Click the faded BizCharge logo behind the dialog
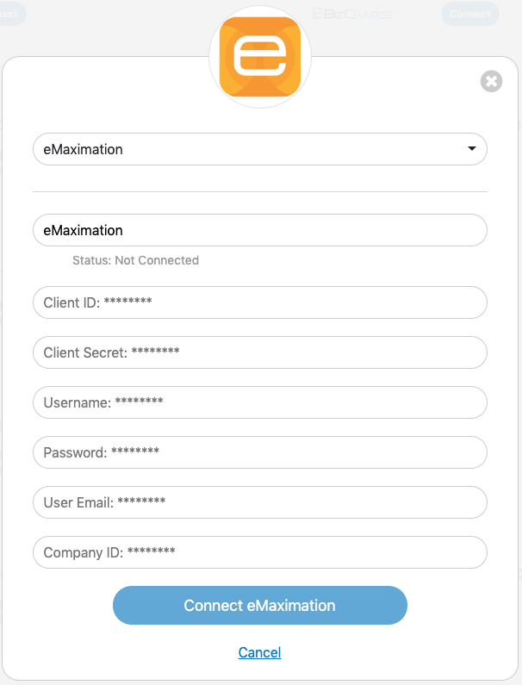The width and height of the screenshot is (522, 685). (x=353, y=14)
